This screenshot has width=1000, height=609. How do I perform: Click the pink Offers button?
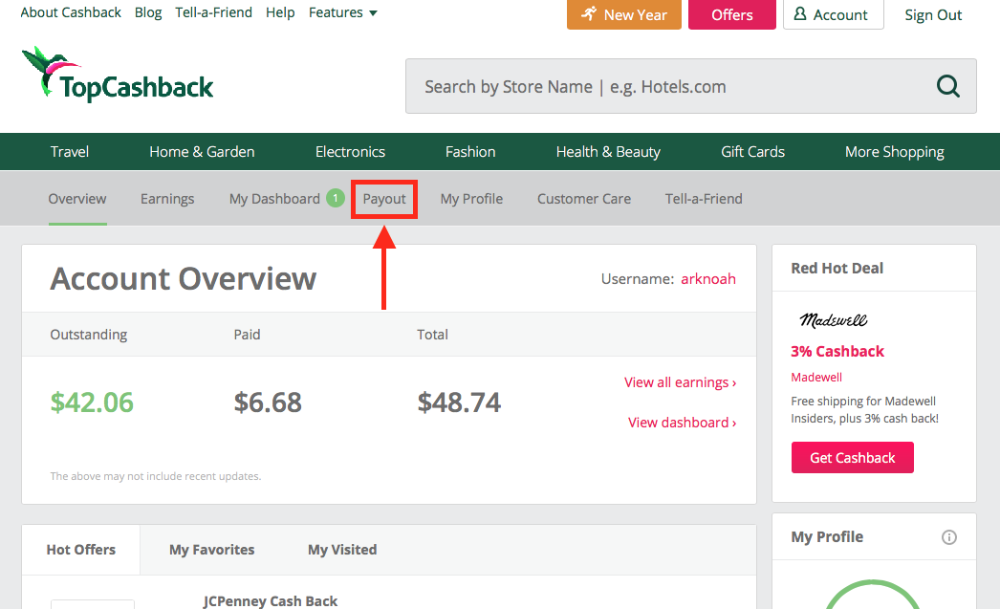pos(731,15)
